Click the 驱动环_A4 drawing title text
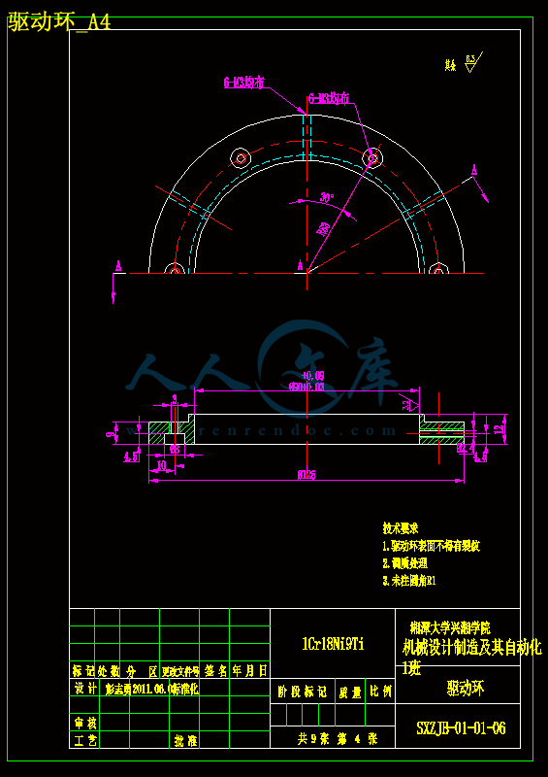The image size is (548, 777). click(x=59, y=22)
